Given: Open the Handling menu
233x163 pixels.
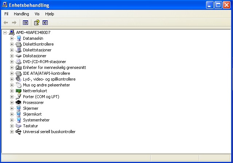Looking at the screenshot, I should tap(21, 14).
